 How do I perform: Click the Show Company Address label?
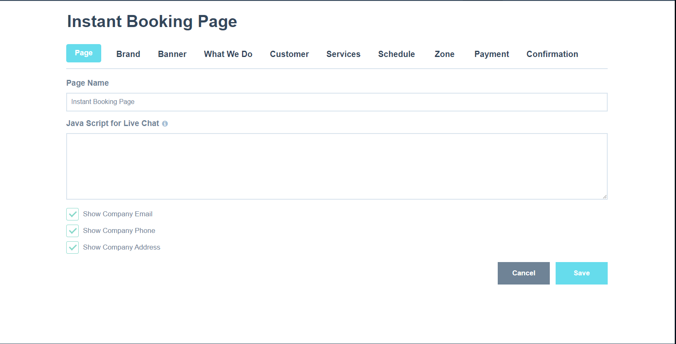(122, 247)
